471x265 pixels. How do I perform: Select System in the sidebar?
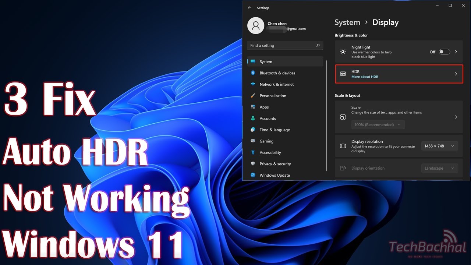(285, 61)
